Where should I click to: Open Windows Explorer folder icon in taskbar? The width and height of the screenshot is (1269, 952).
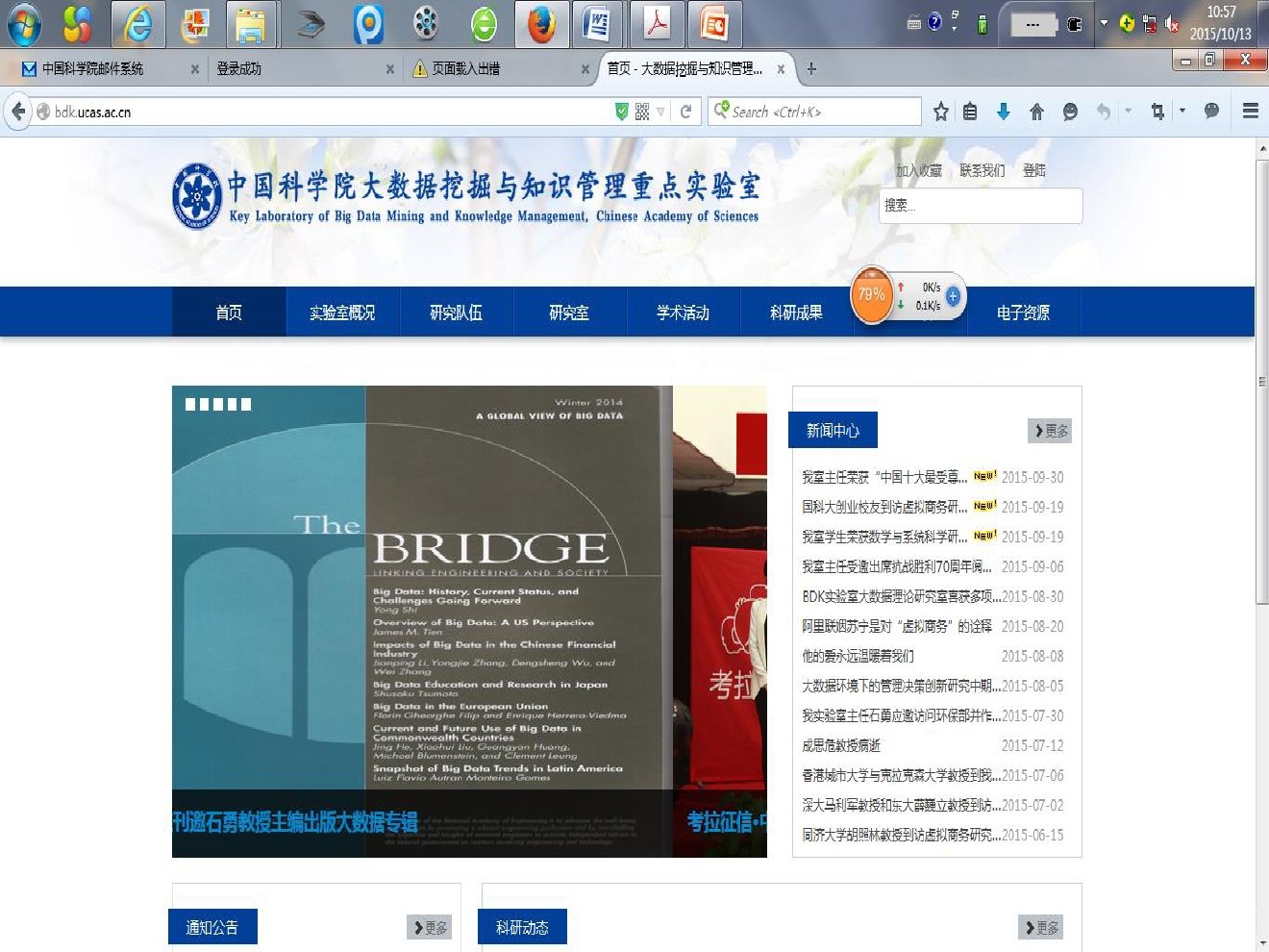[252, 24]
